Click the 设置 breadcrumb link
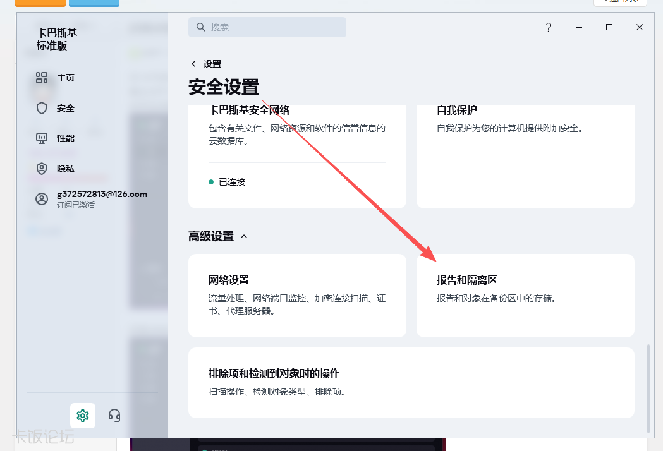663x451 pixels. 212,64
